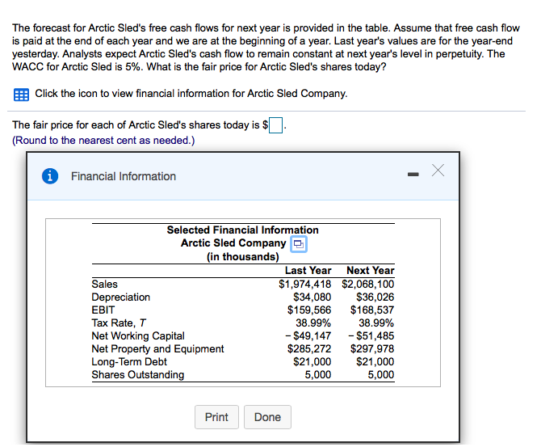The image size is (541, 447).
Task: Click the blue info icon in dialog header
Action: (x=50, y=176)
